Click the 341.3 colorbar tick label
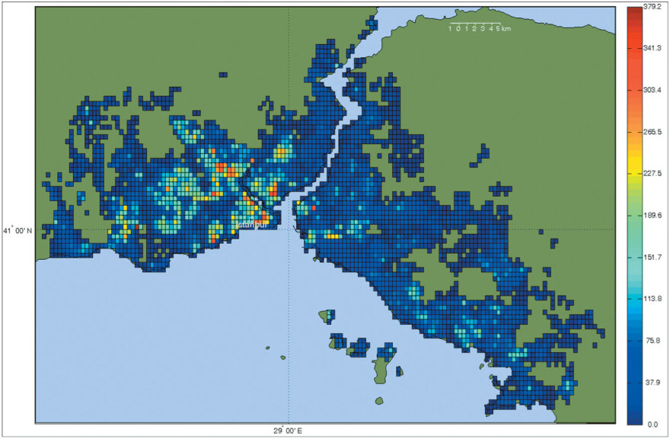The width and height of the screenshot is (670, 439). 652,47
